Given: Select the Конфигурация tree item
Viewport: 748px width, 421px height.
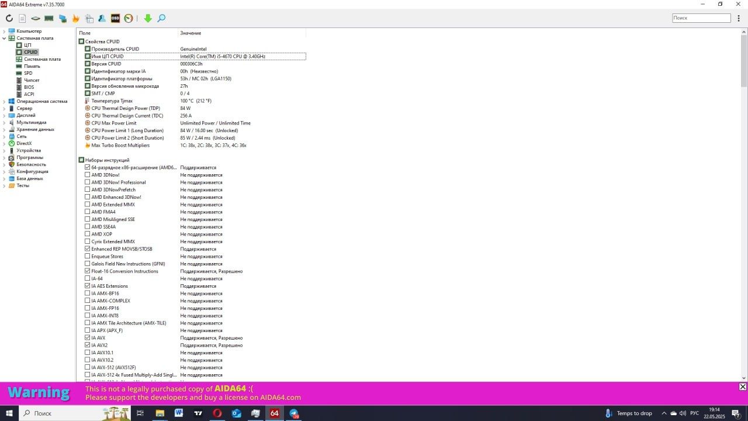Looking at the screenshot, I should click(32, 171).
